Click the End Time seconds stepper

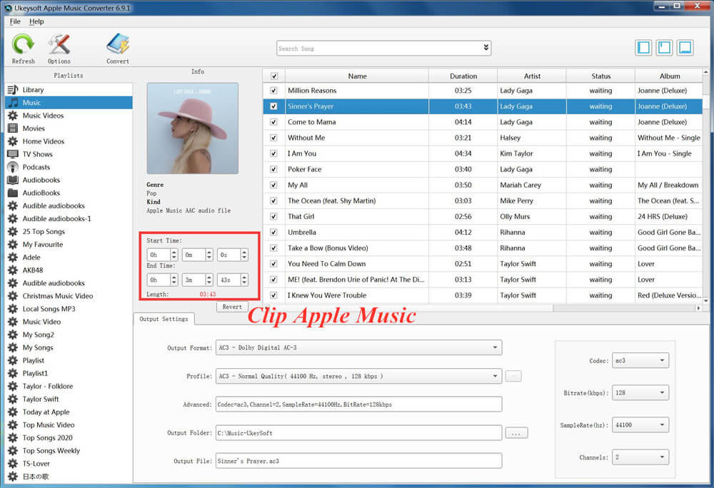coord(244,280)
